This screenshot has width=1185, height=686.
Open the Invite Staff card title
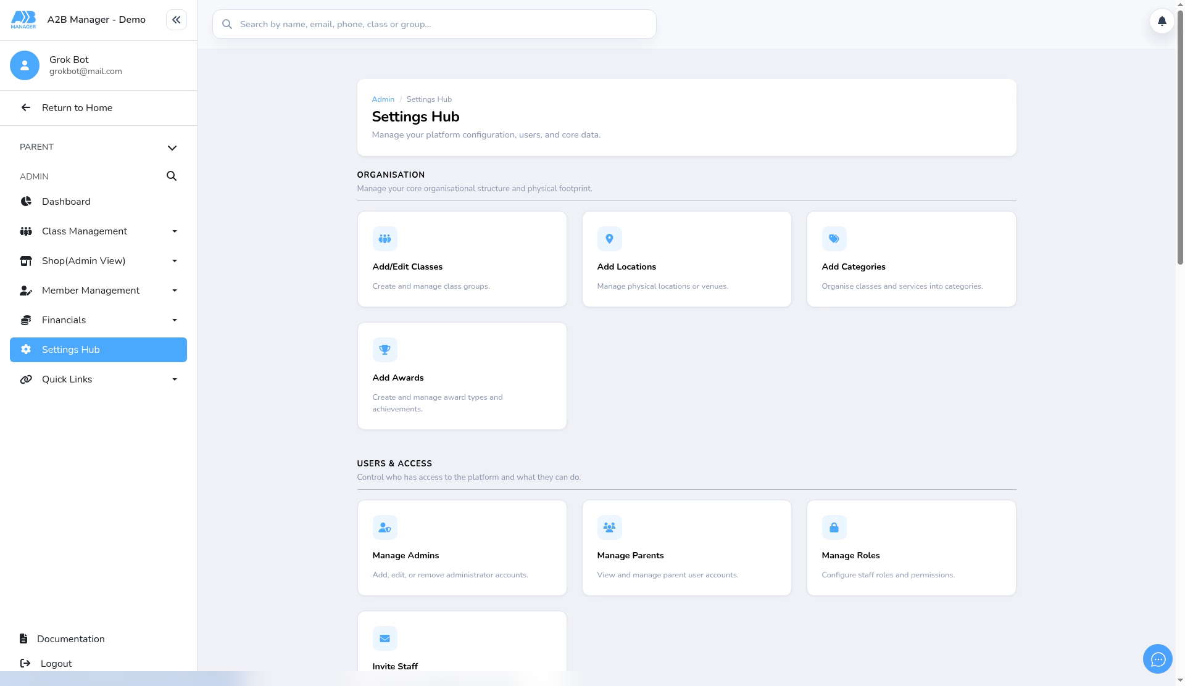[x=395, y=666]
